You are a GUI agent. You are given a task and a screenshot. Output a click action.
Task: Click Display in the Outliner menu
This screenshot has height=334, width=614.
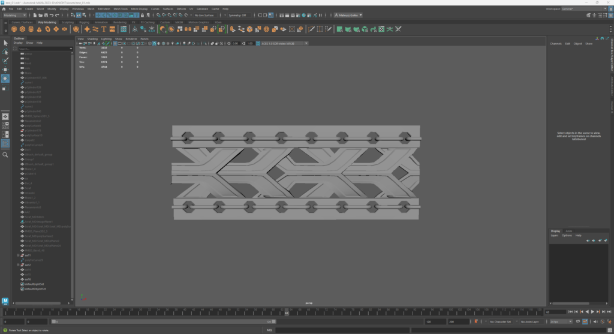tap(18, 43)
